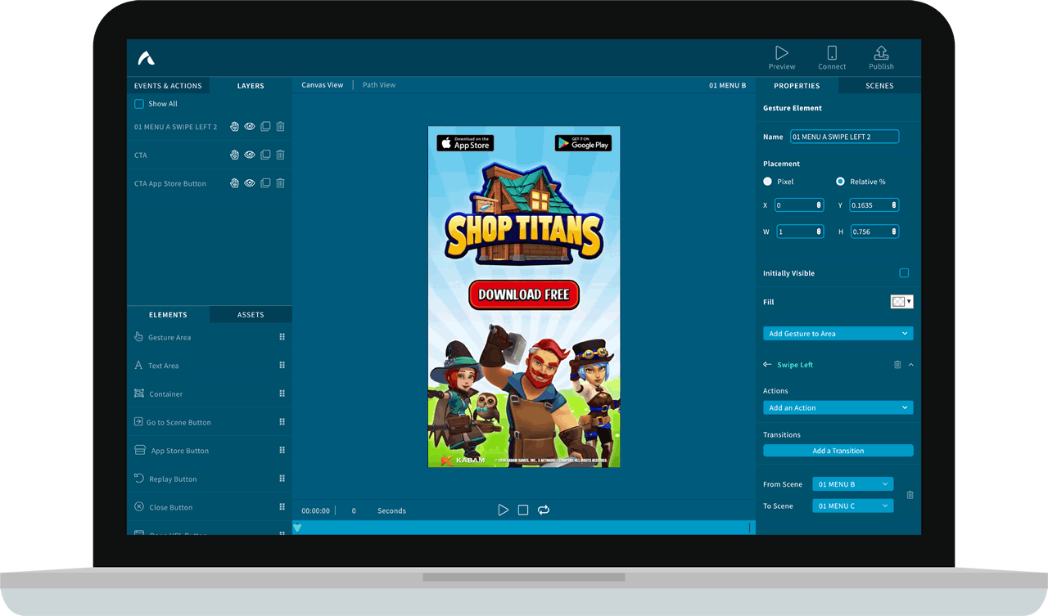Viewport: 1048px width, 616px height.
Task: Open the Assets tab
Action: [251, 314]
